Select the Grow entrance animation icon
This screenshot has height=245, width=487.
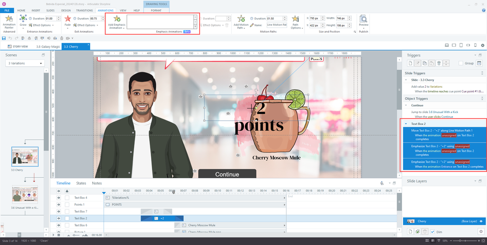click(23, 19)
